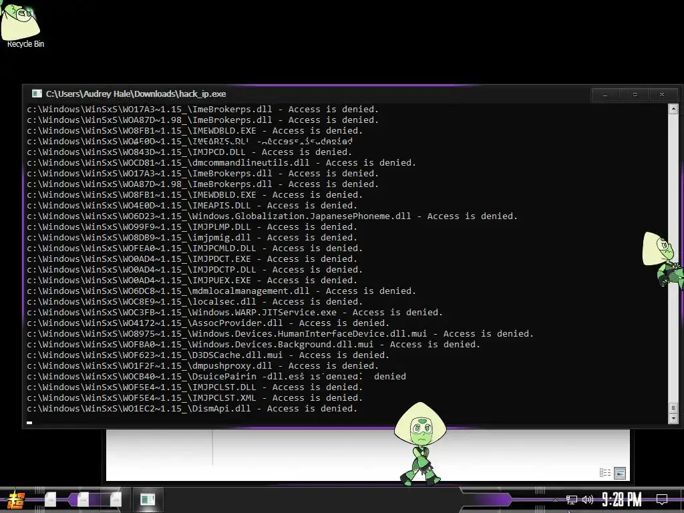Click the localsec.dll output line
This screenshot has height=513, width=684.
point(194,302)
